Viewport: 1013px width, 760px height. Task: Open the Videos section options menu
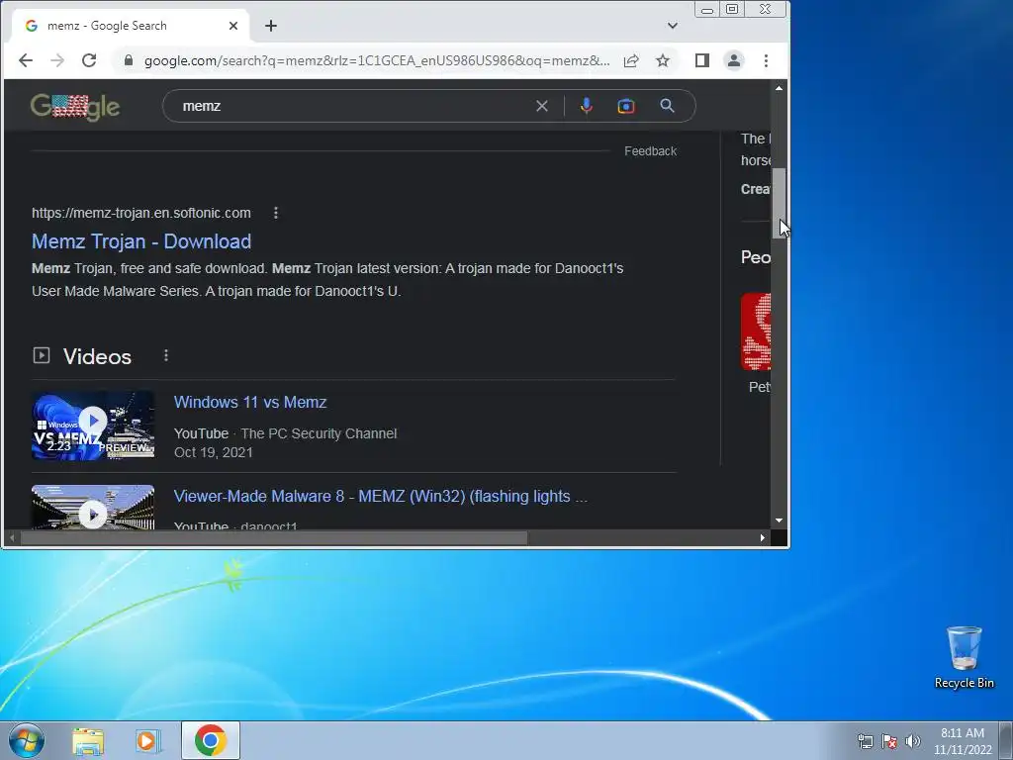(x=166, y=355)
